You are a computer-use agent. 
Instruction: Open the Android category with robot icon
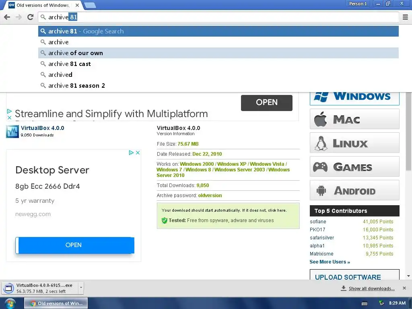[354, 190]
